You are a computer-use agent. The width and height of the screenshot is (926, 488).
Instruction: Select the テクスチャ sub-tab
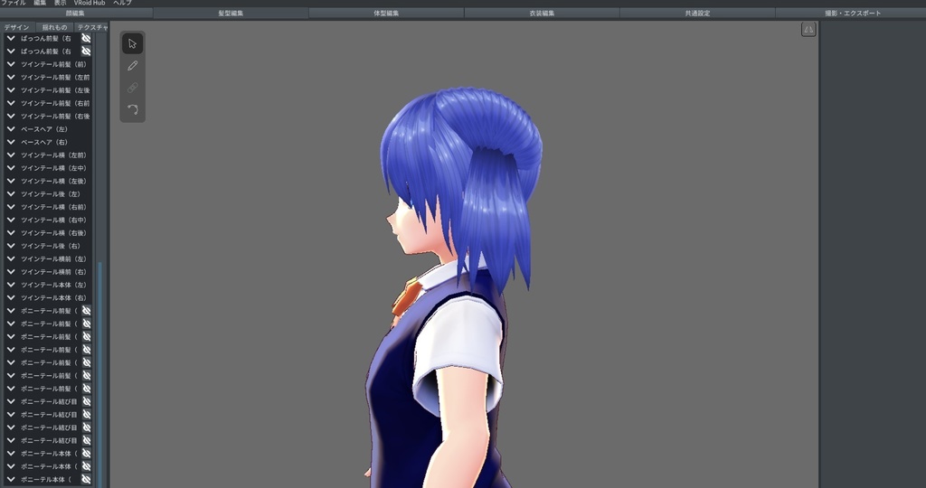point(92,27)
